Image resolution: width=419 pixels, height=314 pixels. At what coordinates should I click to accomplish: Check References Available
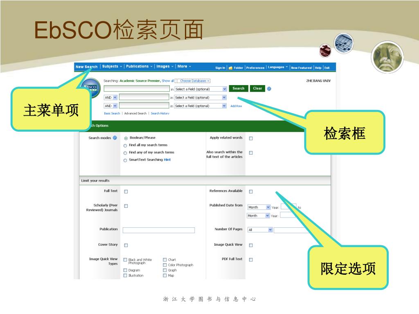coord(251,191)
